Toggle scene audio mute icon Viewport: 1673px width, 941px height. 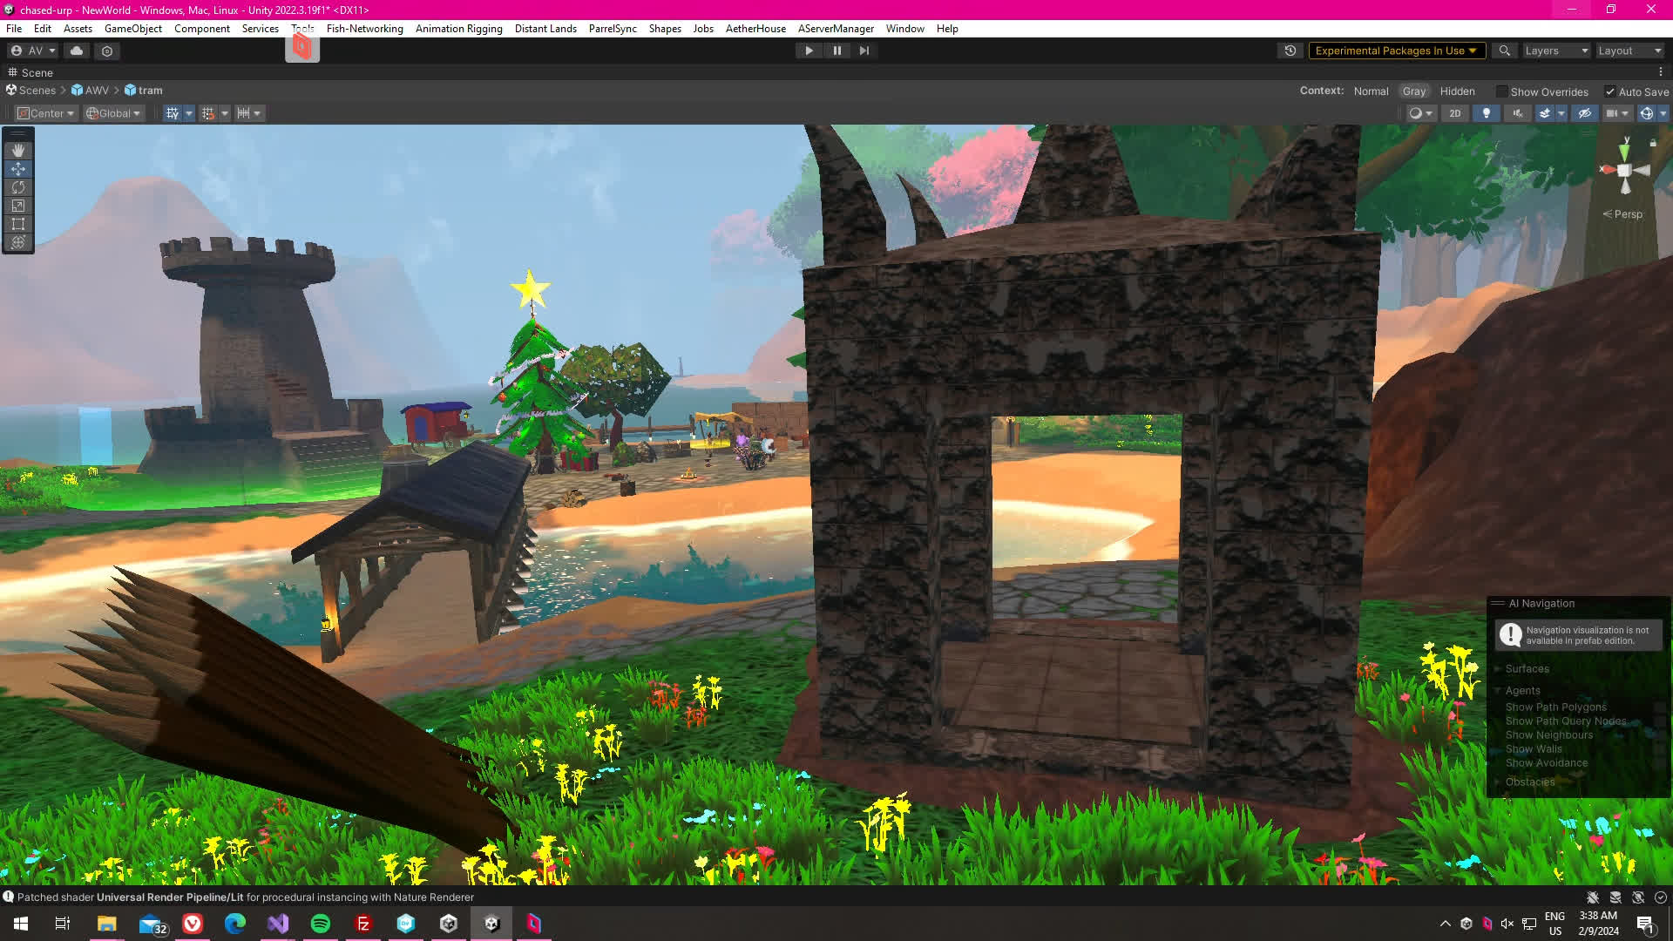click(x=1517, y=113)
